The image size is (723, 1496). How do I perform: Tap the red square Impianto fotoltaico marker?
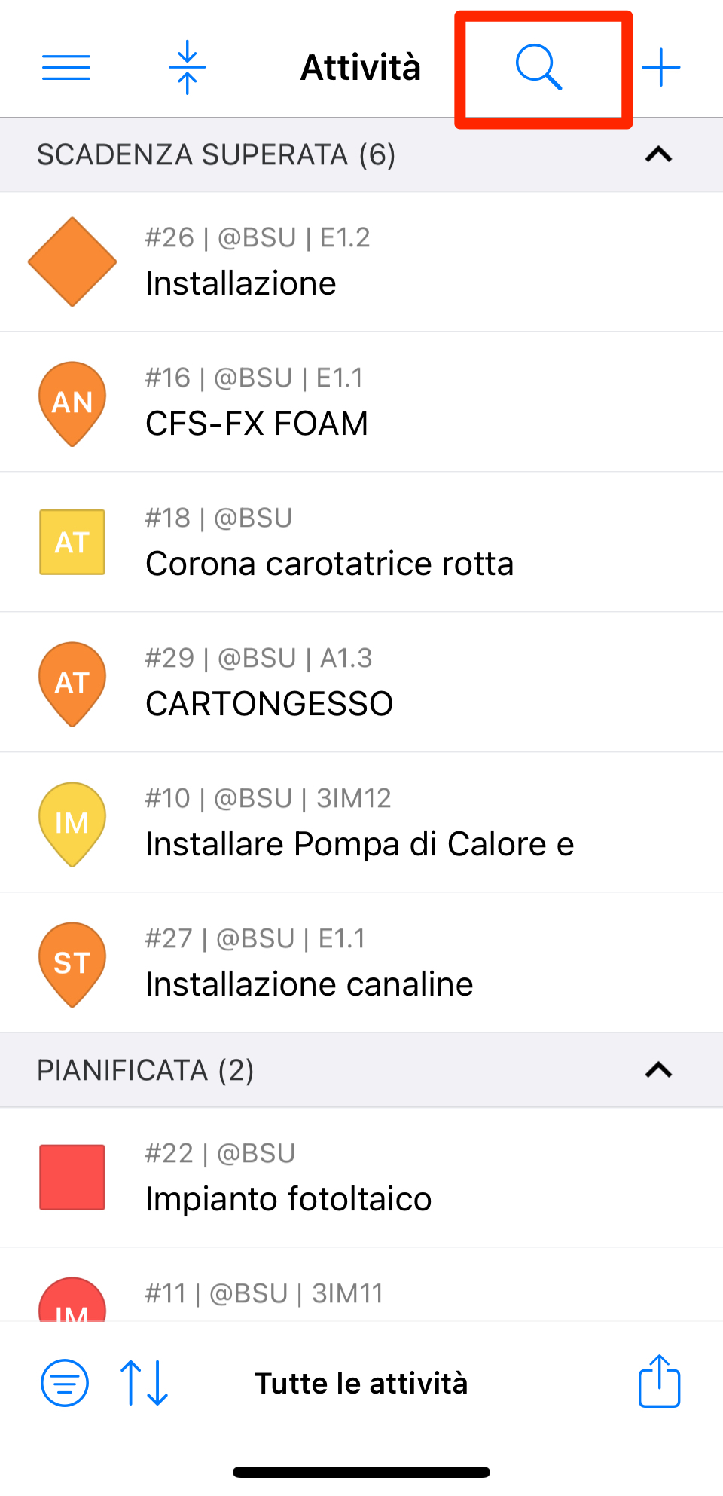[x=72, y=1177]
